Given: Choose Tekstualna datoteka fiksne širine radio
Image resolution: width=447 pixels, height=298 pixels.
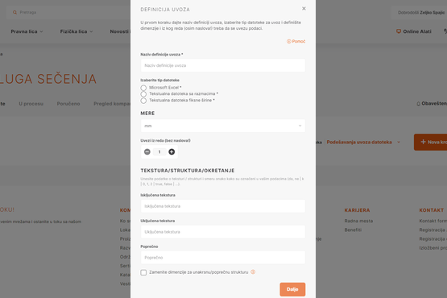Looking at the screenshot, I should (143, 101).
